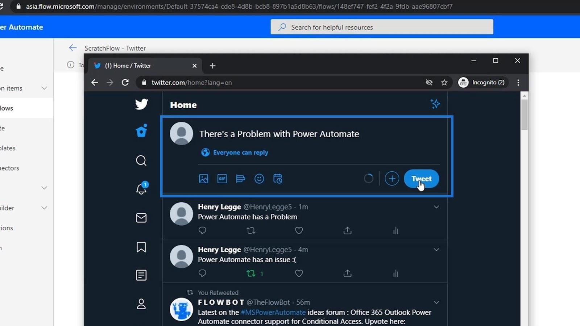Viewport: 580px width, 326px height.
Task: Open the Twitter Home icon in sidebar
Action: pyautogui.click(x=141, y=131)
